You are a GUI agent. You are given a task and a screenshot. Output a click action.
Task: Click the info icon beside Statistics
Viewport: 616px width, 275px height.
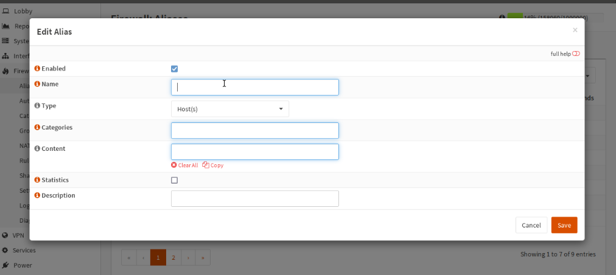[37, 181]
